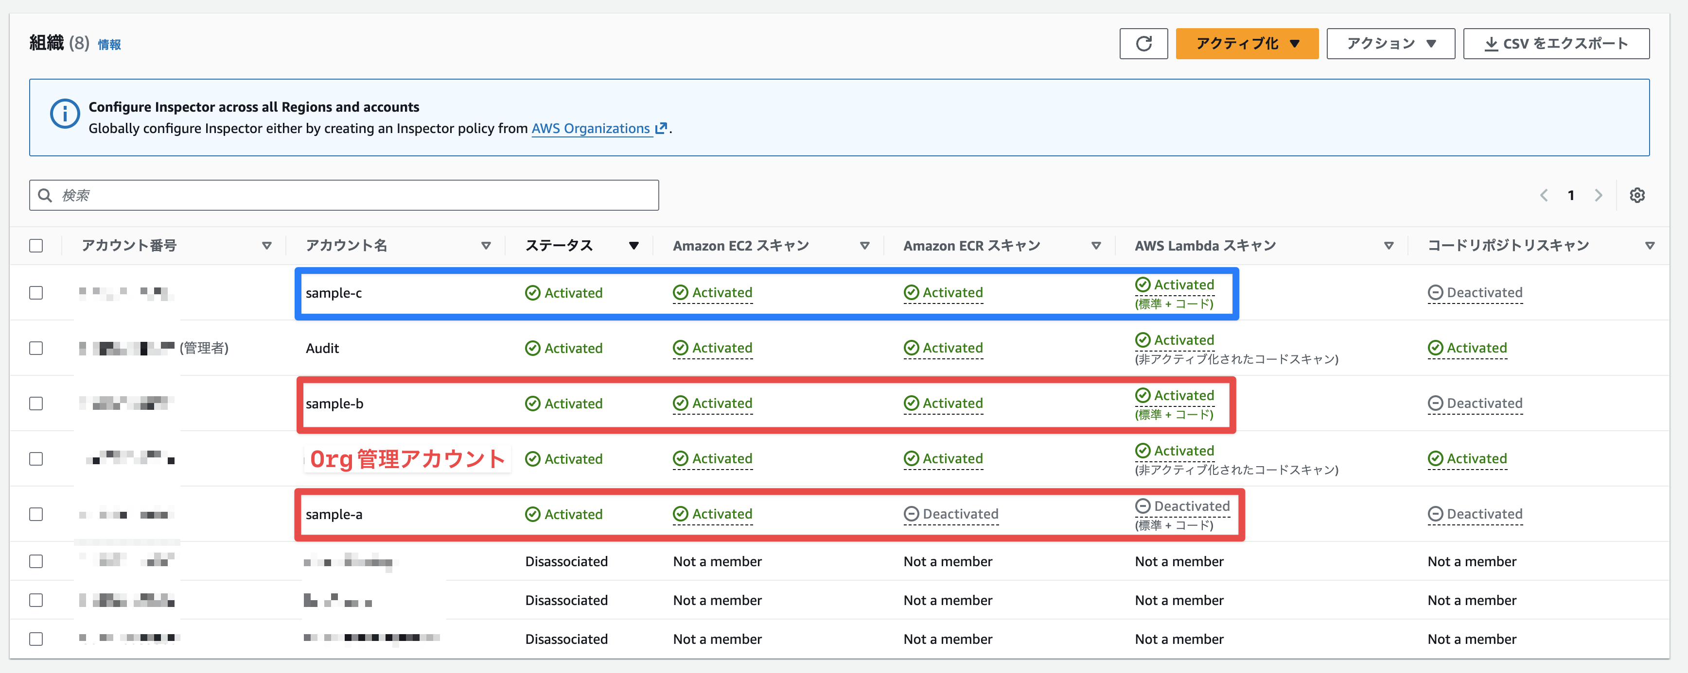Tick the Audit account row checkbox
Viewport: 1688px width, 673px height.
click(36, 348)
